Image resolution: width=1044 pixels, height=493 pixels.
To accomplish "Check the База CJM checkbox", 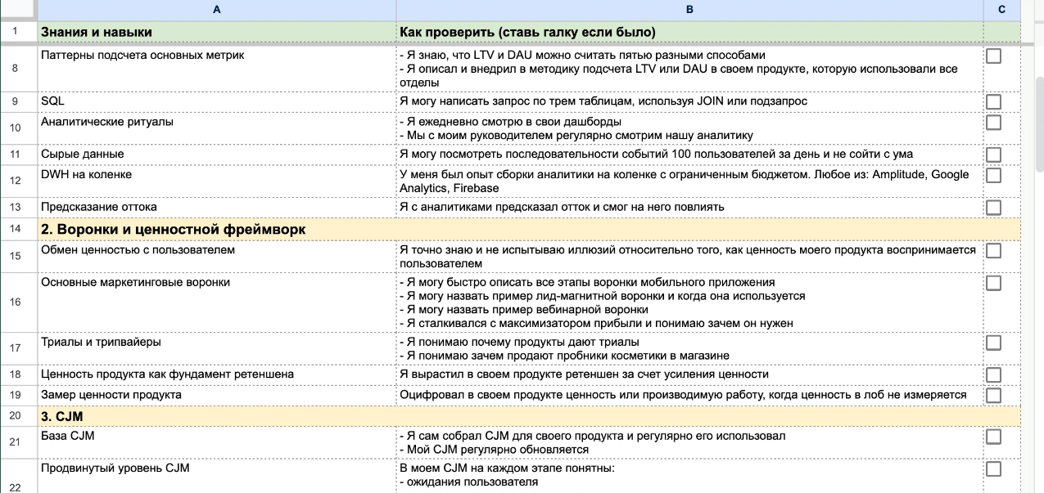I will click(x=993, y=437).
